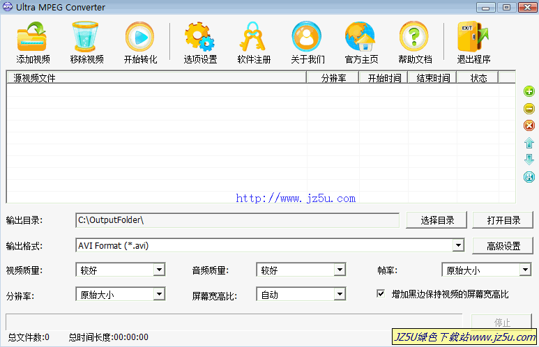Open the 视频质量 dropdown

159,270
